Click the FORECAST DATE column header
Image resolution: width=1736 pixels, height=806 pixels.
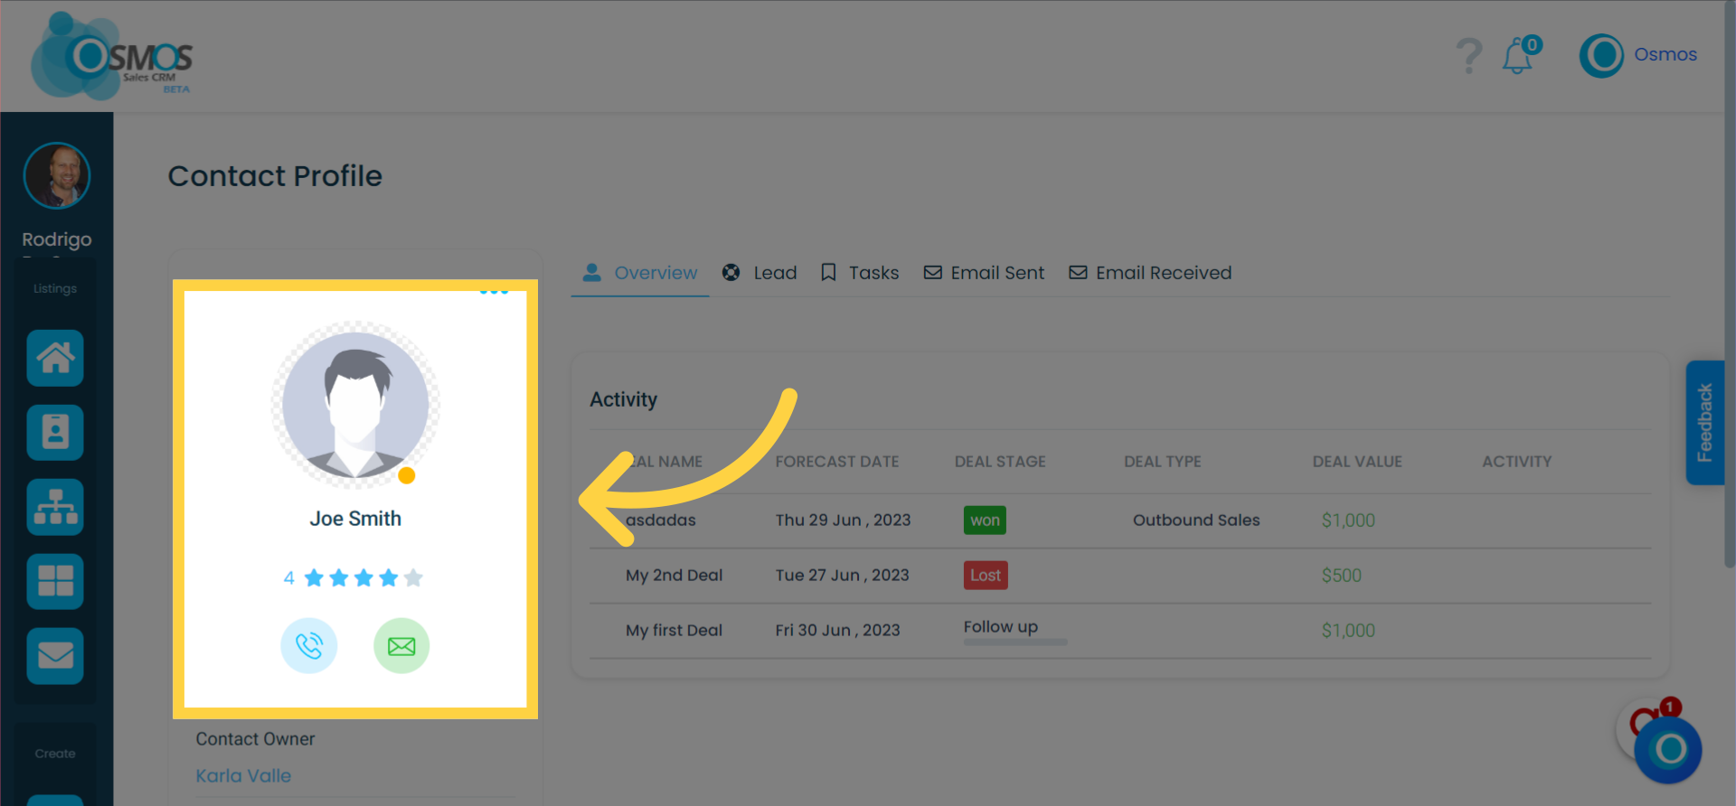coord(837,462)
